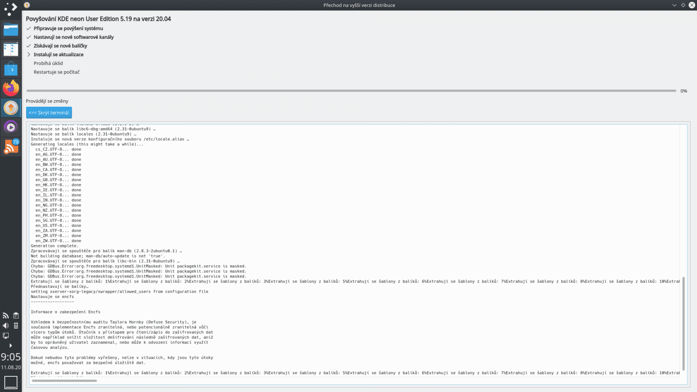Click the Show Desktop widget at panel bottom

click(x=11, y=382)
